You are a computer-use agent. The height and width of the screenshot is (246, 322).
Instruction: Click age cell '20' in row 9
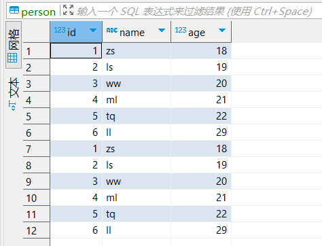(201, 181)
